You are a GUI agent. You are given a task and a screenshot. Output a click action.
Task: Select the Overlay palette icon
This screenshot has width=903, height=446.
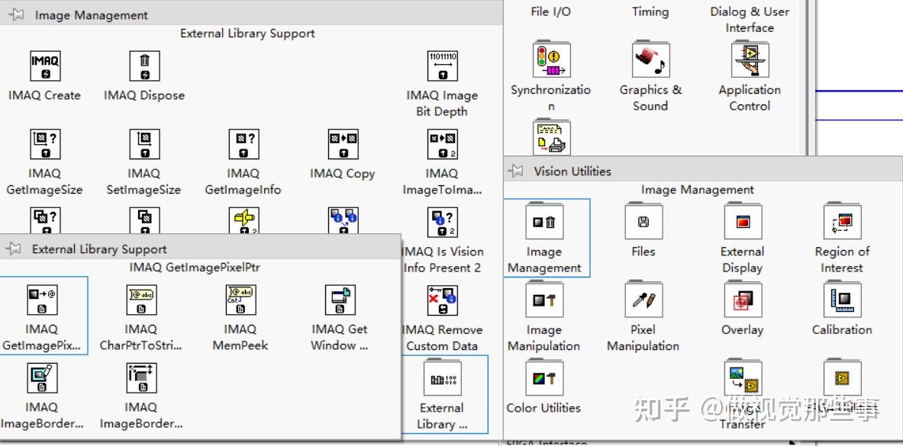(742, 300)
